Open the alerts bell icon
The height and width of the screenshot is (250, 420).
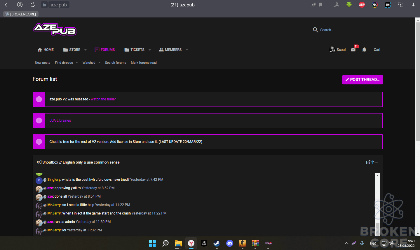pos(364,50)
